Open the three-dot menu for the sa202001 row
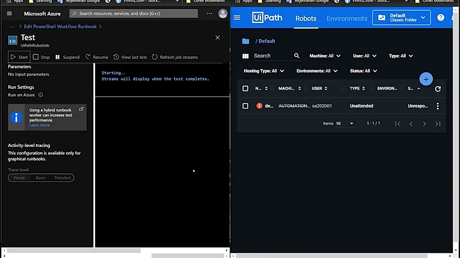The image size is (460, 258). tap(438, 106)
